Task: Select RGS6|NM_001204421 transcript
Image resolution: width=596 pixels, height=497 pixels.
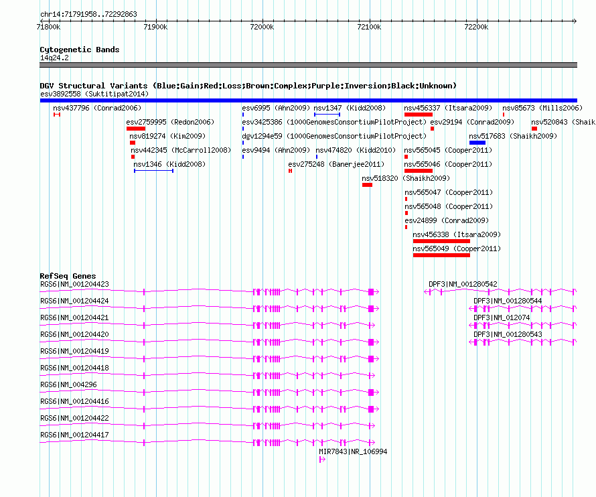Action: [74, 317]
